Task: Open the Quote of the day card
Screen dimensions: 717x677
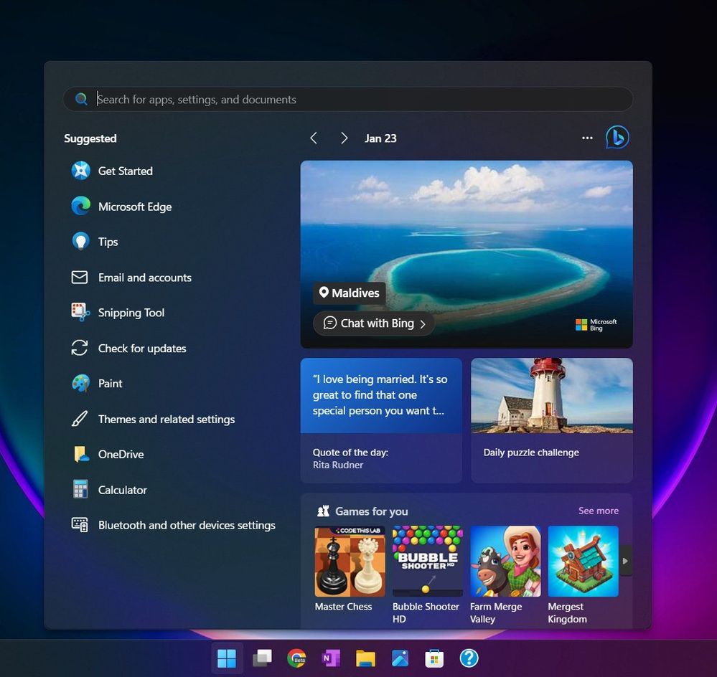Action: tap(381, 420)
